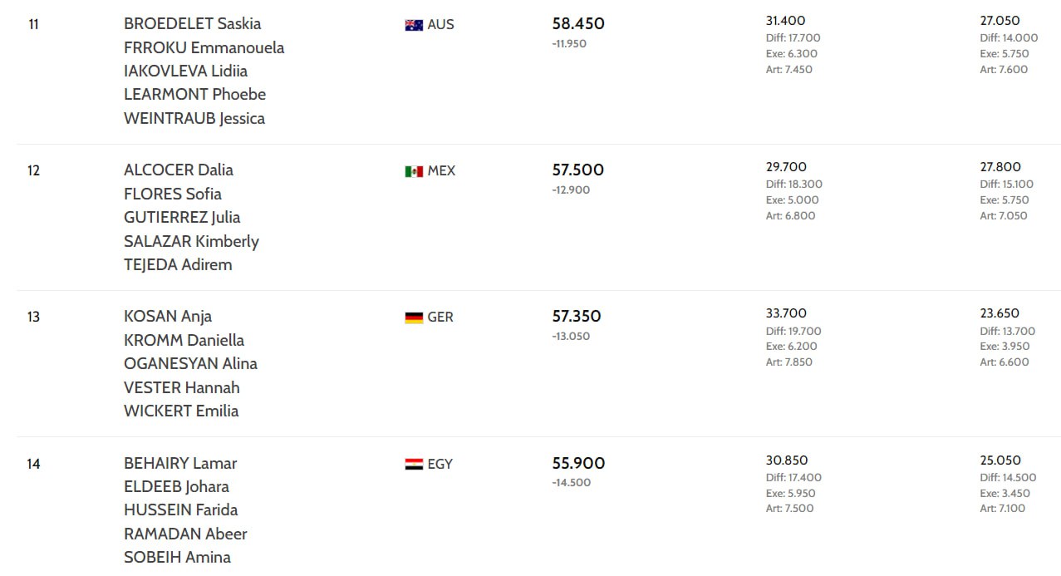Click Egypt's total score 55.900
Viewport: 1061px width, 576px height.
[x=578, y=463]
